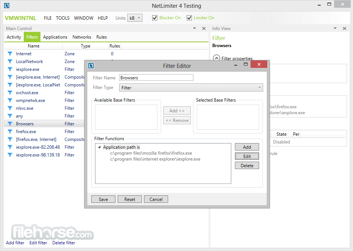Toggle the Blocker On checkbox

point(155,18)
